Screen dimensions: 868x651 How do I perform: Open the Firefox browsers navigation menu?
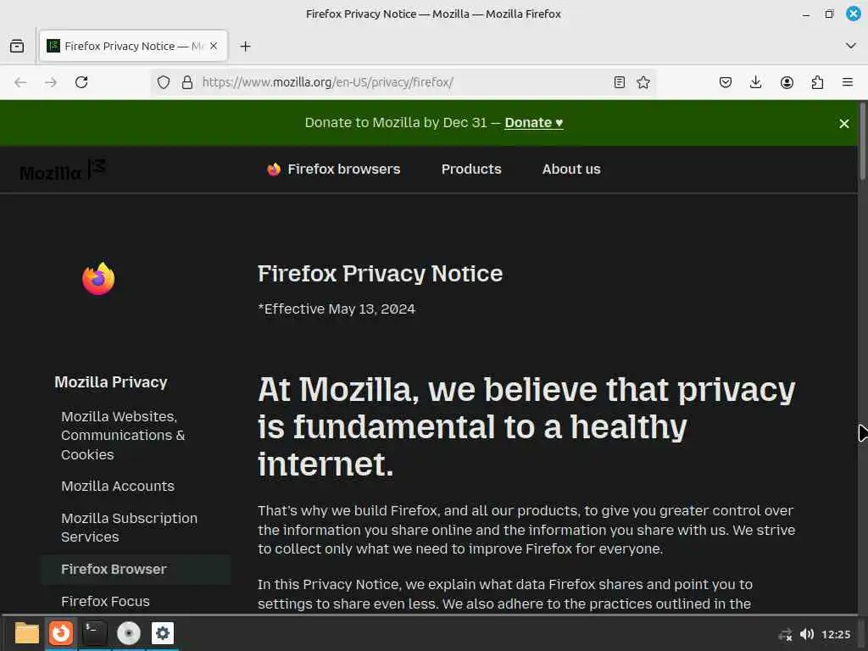click(x=334, y=170)
